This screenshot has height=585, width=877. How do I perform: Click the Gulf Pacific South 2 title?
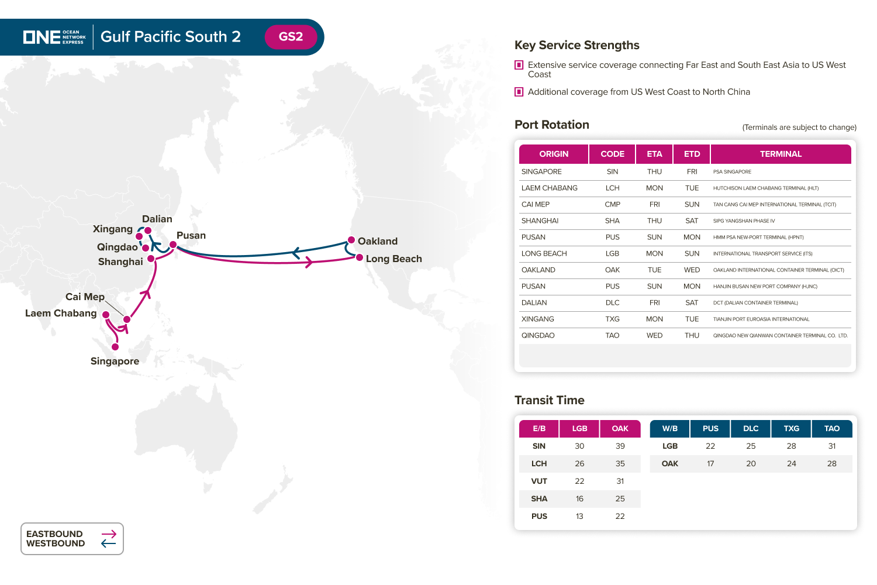click(171, 37)
